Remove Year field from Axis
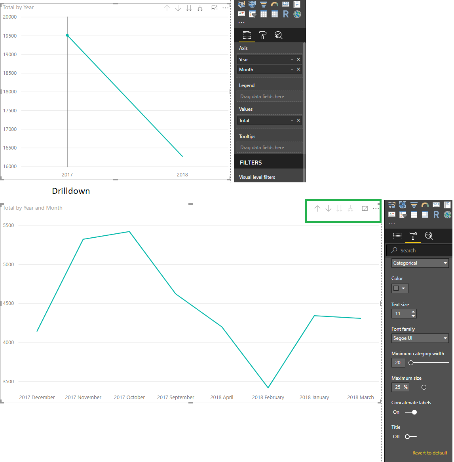This screenshot has width=454, height=462. [x=298, y=59]
